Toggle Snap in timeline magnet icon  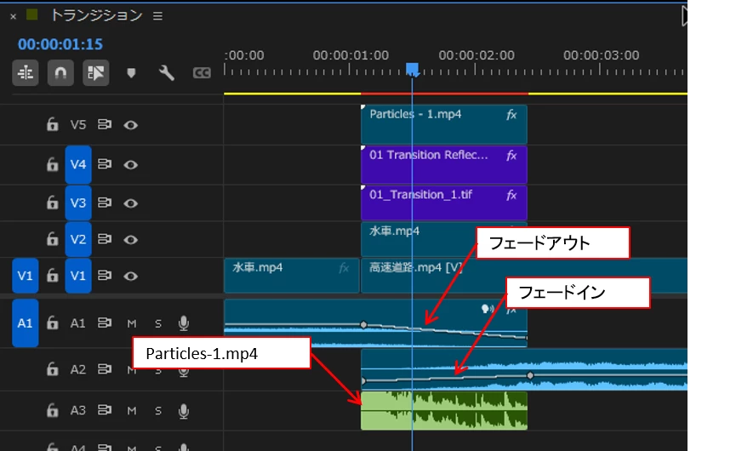pyautogui.click(x=60, y=72)
